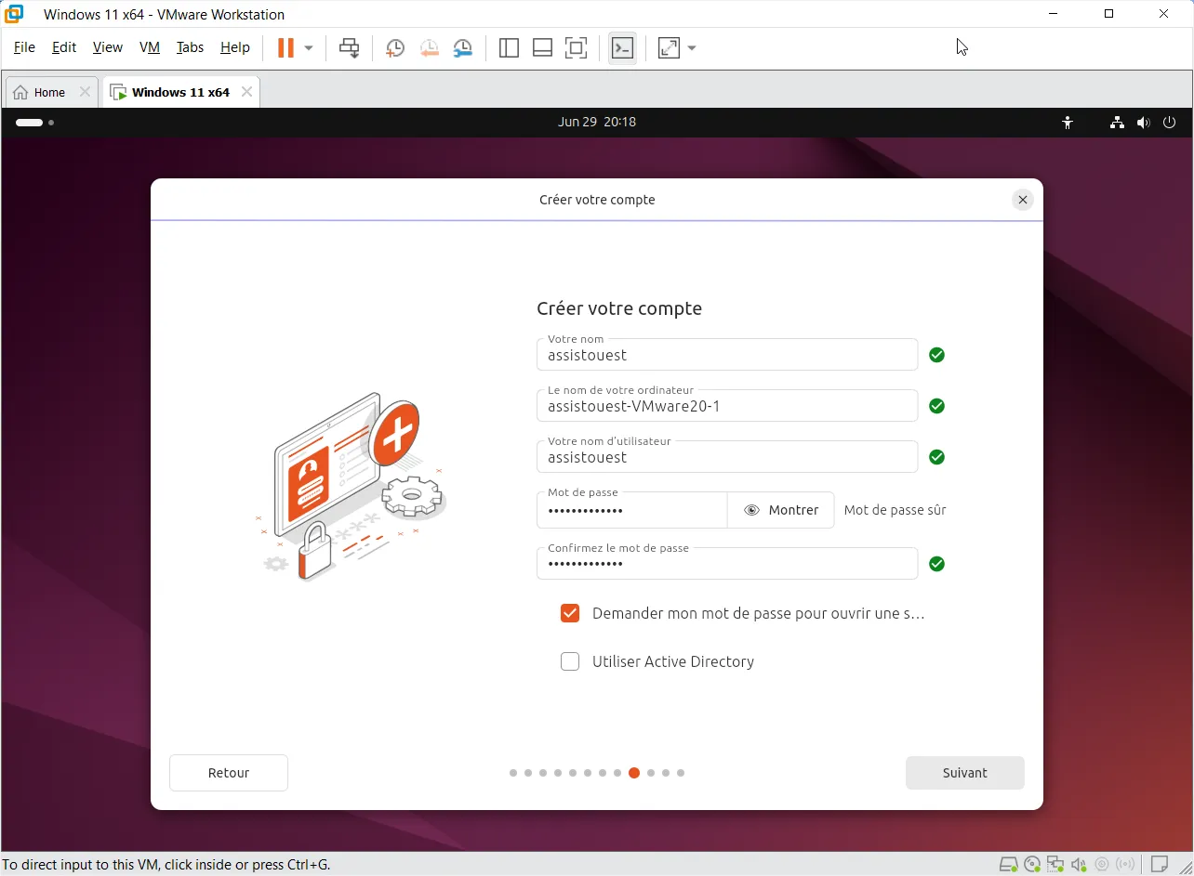
Task: Take a snapshot of this VM
Action: coord(395,48)
